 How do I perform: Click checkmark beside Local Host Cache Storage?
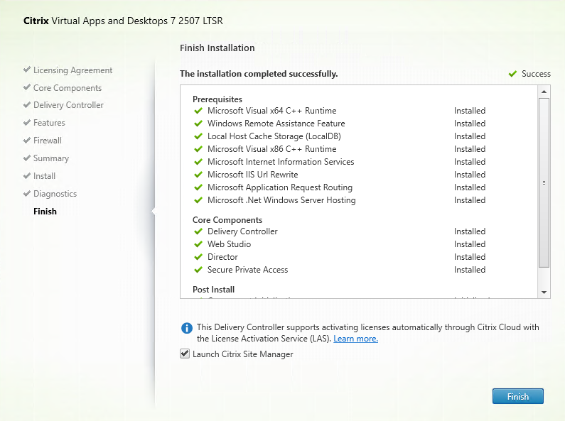tap(198, 136)
